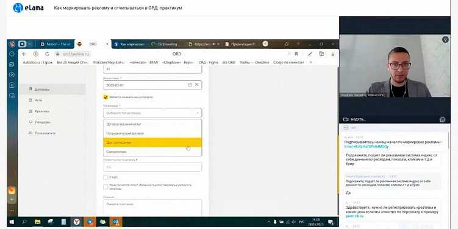Viewport: 458px width, 229px height.
Task: Click the clock in the system tray
Action: [x=316, y=222]
